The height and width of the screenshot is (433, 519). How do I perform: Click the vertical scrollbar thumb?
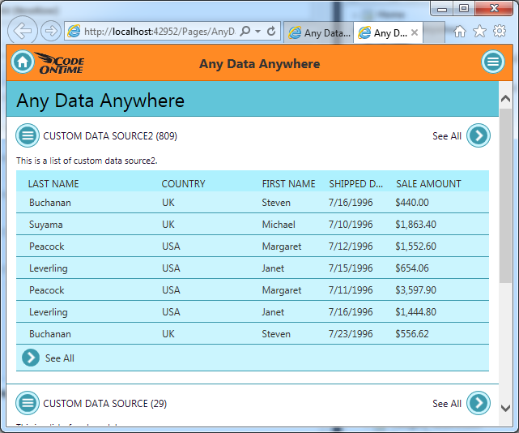(505, 195)
